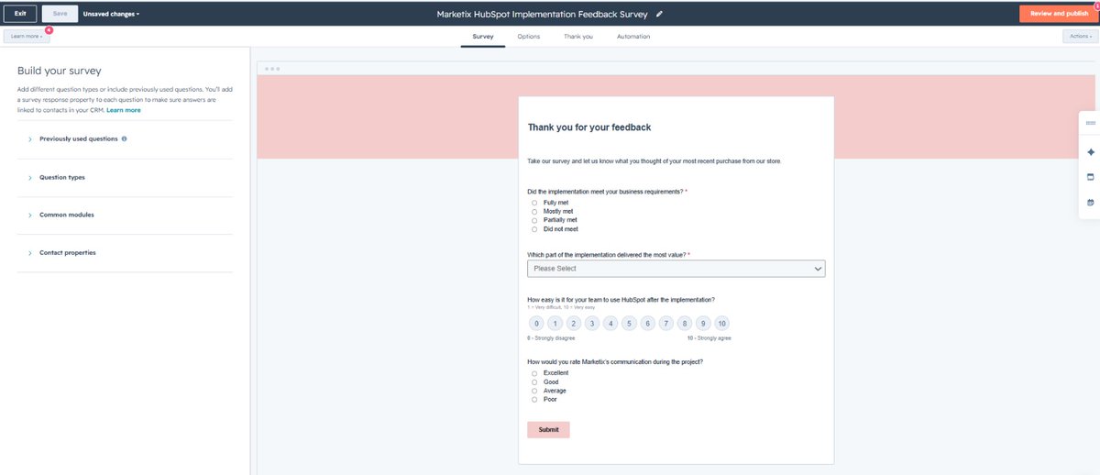Select rating 6 on ease scale
The height and width of the screenshot is (475, 1100).
point(648,323)
